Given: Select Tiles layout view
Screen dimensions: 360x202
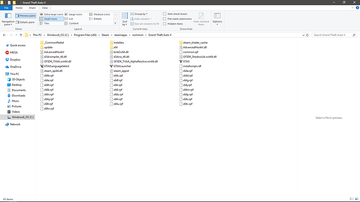Looking at the screenshot, I should pos(44,23).
